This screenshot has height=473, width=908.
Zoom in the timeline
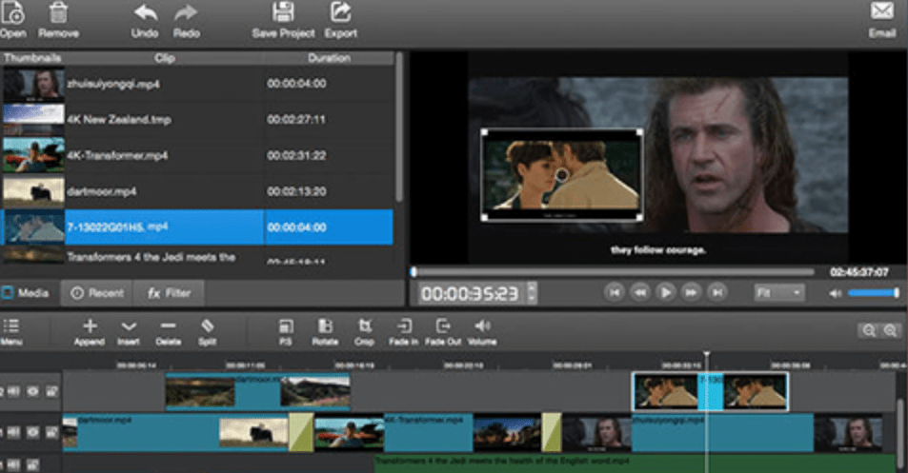(x=890, y=330)
